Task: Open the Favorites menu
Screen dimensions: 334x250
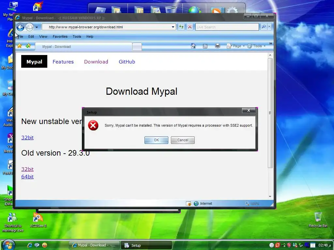Action: 60,36
